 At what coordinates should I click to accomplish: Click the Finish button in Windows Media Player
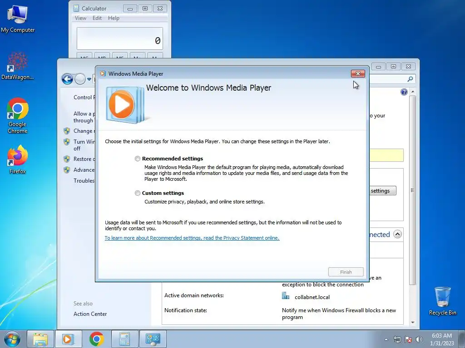346,272
